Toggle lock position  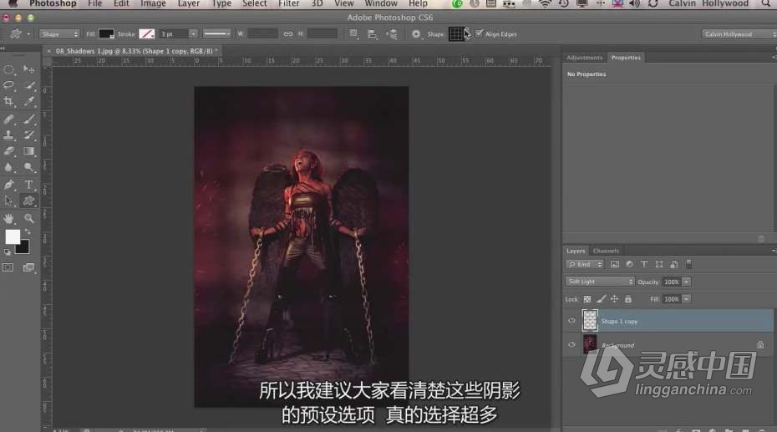(x=614, y=299)
